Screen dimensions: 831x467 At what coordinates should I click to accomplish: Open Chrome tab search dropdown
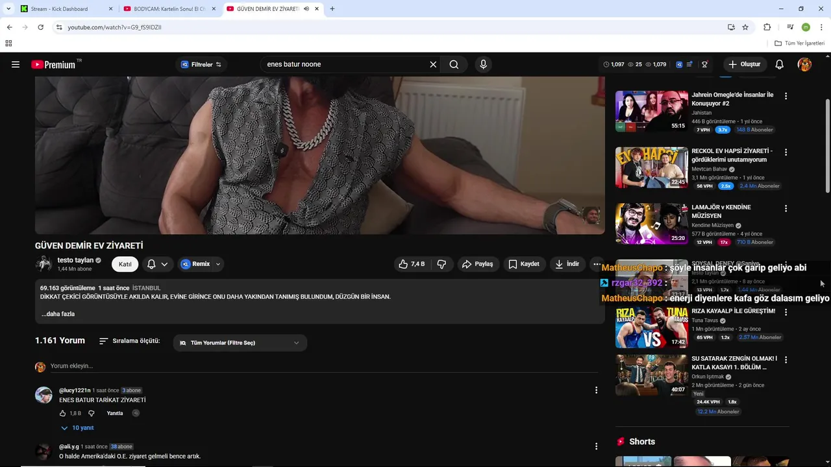pos(8,9)
